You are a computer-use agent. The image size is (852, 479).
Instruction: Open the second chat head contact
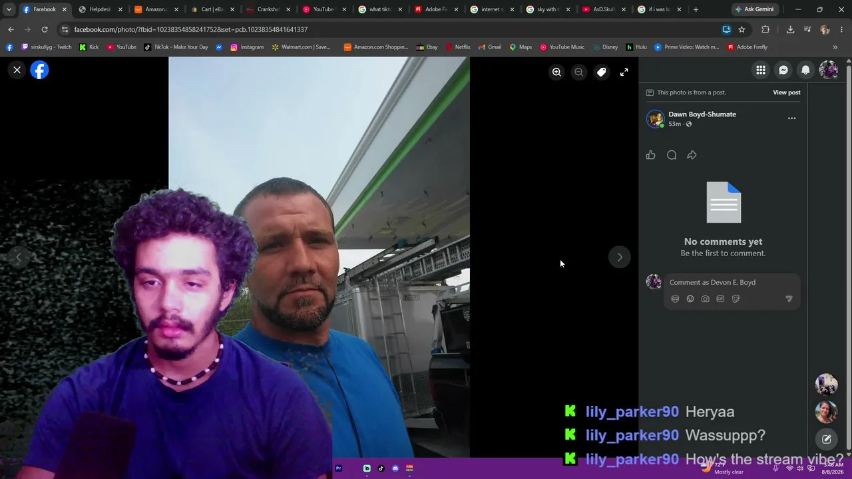pyautogui.click(x=827, y=412)
